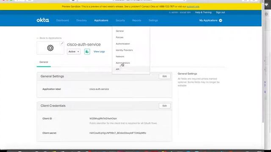This screenshot has height=152, width=271.
Task: Open the Applications menu
Action: click(x=101, y=20)
